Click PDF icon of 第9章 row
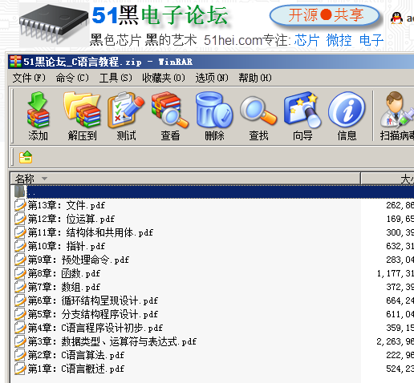 [20, 260]
